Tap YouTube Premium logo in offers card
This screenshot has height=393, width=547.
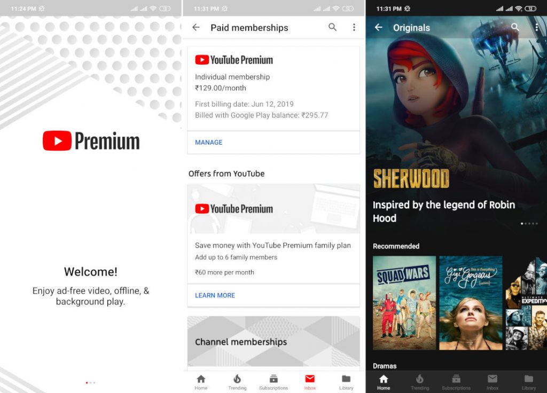pyautogui.click(x=234, y=209)
